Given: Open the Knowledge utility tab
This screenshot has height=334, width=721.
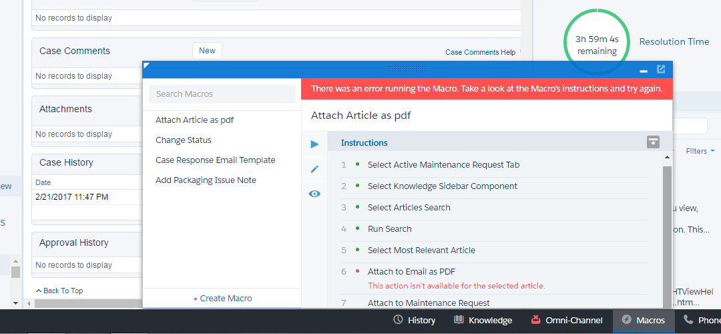Looking at the screenshot, I should [483, 320].
